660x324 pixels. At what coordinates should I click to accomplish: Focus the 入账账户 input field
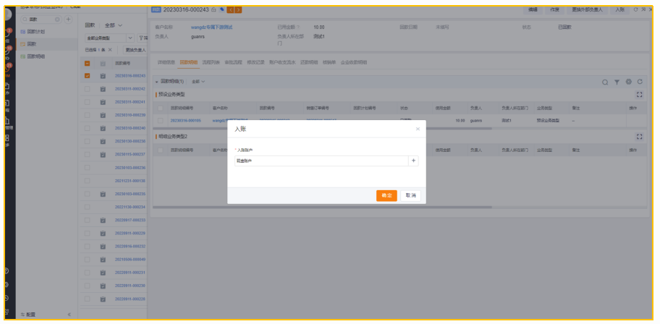pos(321,161)
